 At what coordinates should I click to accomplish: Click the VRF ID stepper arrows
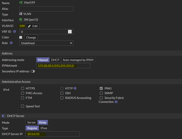point(70,32)
